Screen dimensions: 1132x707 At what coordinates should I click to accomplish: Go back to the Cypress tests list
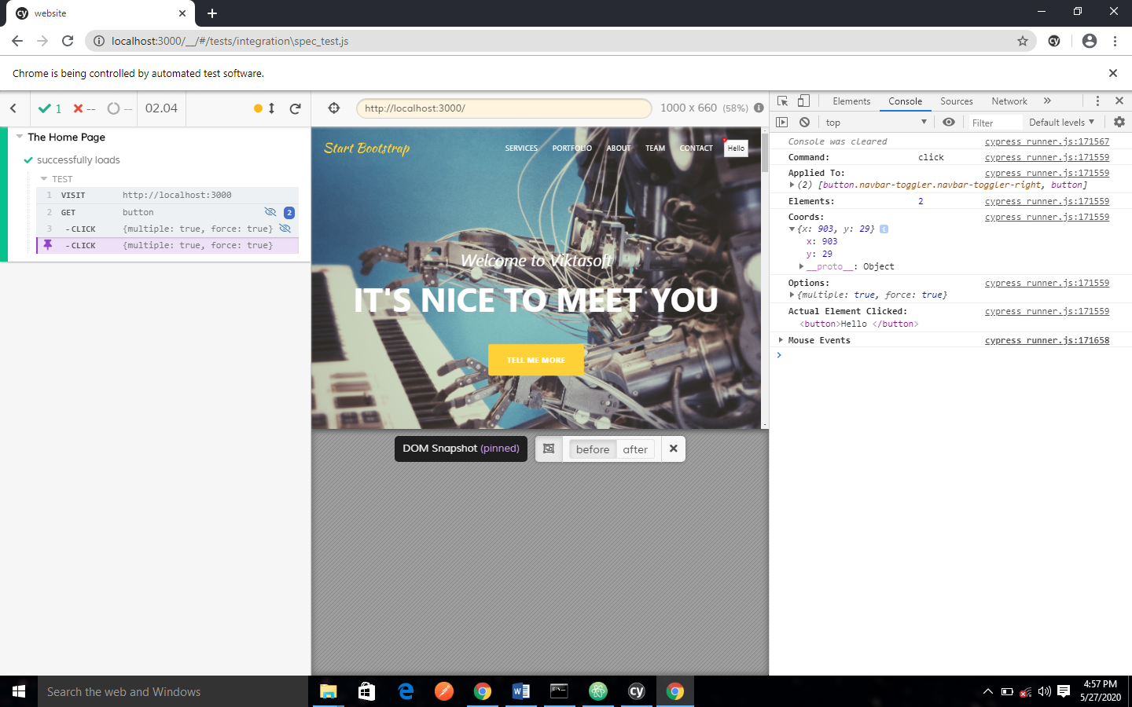click(x=13, y=108)
